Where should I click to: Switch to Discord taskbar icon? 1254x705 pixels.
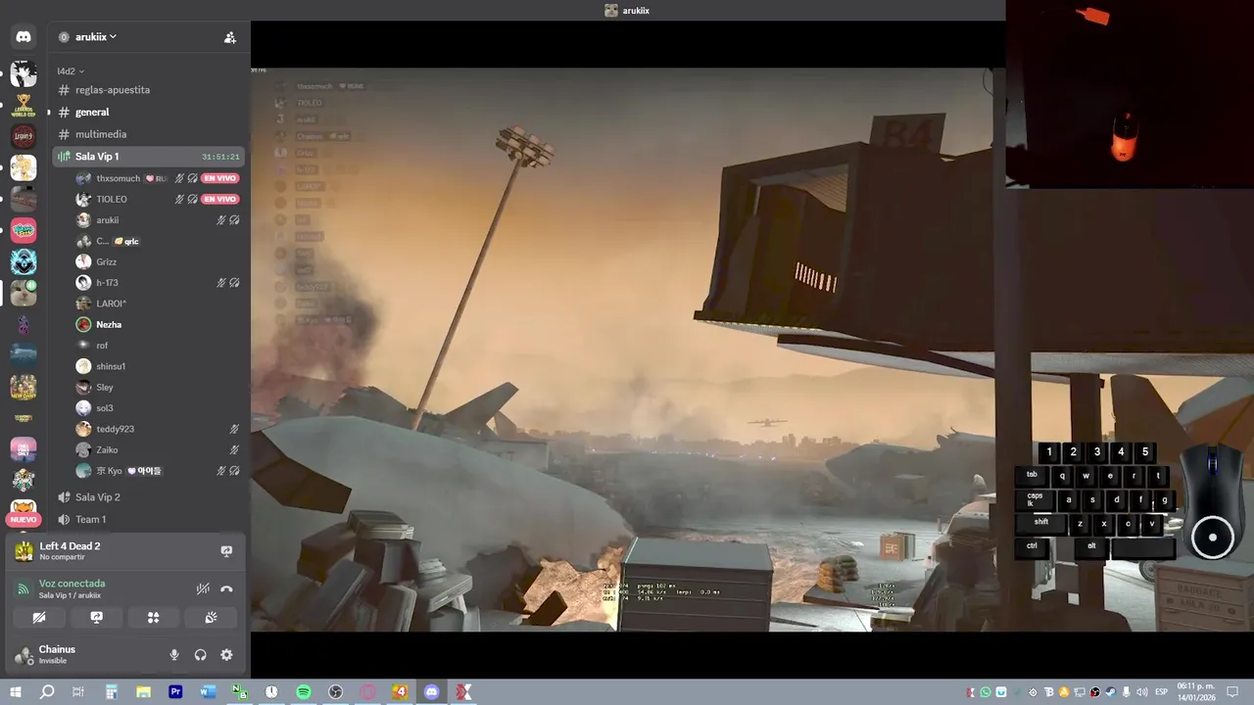click(x=432, y=692)
